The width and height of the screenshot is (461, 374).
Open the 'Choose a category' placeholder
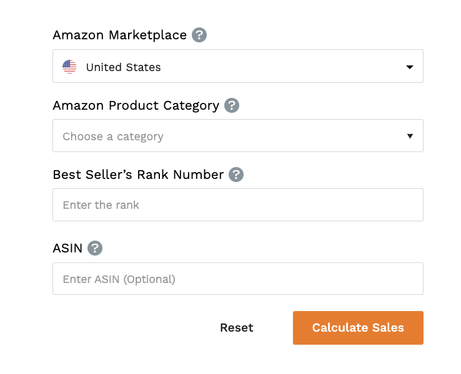[x=113, y=137]
